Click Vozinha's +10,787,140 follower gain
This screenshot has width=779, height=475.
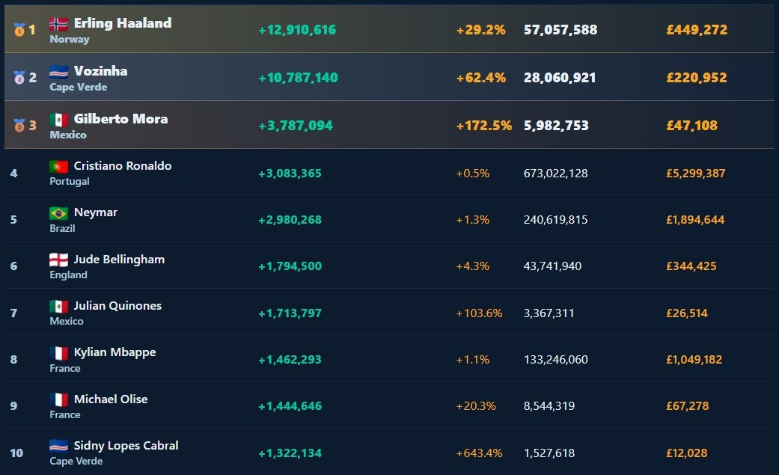(x=298, y=78)
